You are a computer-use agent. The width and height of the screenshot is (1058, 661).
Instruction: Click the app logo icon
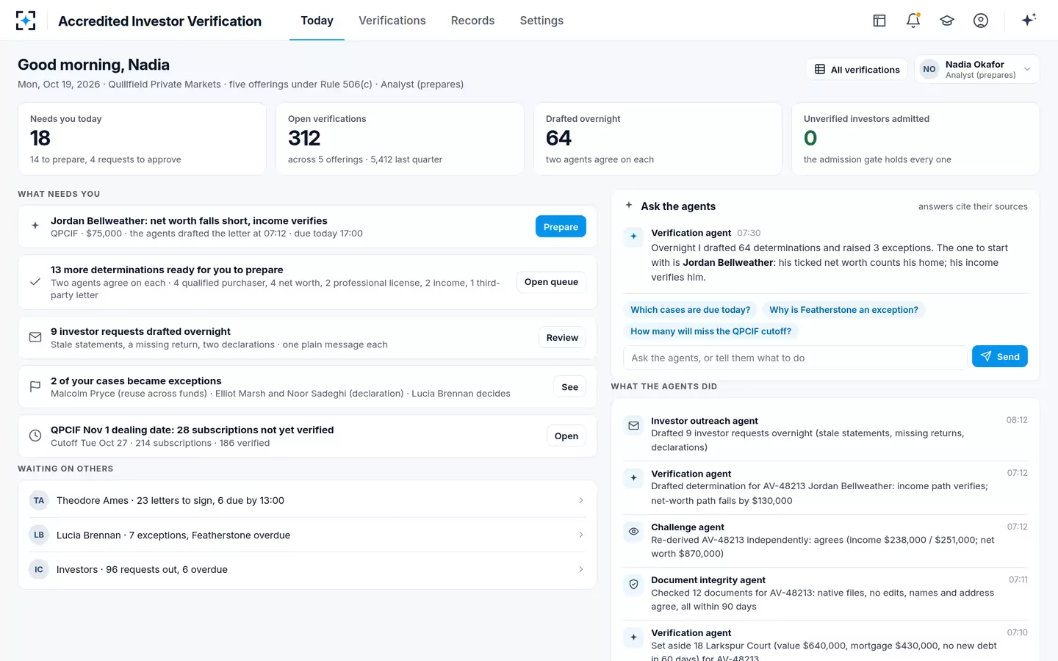26,21
